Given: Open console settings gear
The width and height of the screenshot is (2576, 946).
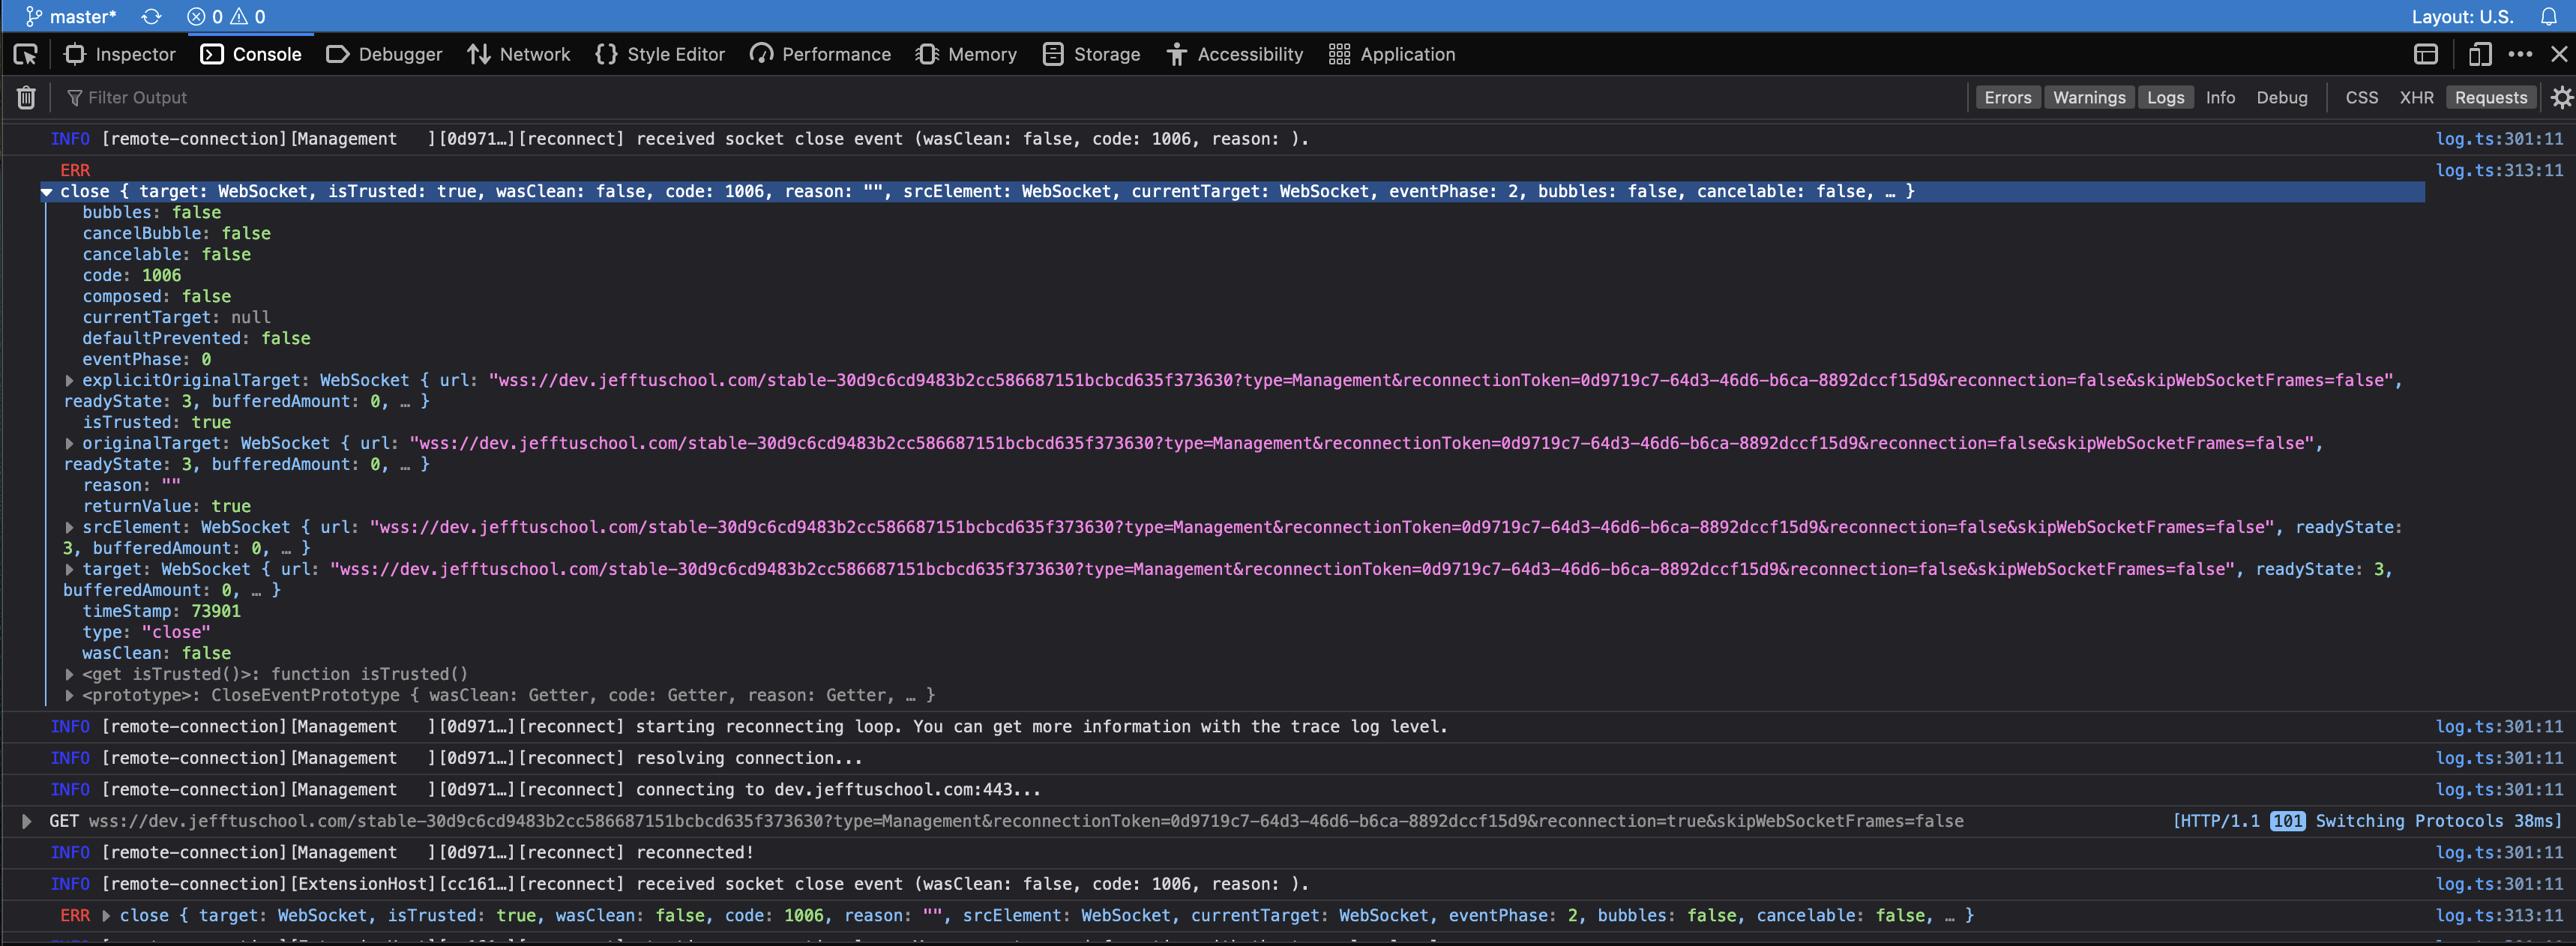Looking at the screenshot, I should pyautogui.click(x=2561, y=97).
